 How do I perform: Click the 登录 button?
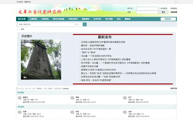pyautogui.click(x=163, y=12)
